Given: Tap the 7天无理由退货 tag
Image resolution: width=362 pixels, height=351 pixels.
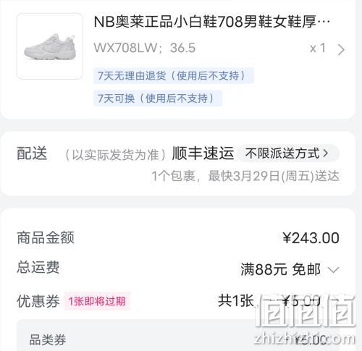Looking at the screenshot, I should click(174, 76).
